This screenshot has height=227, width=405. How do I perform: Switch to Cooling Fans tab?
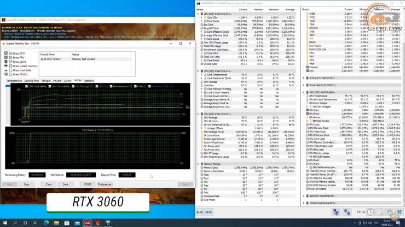tap(32, 81)
